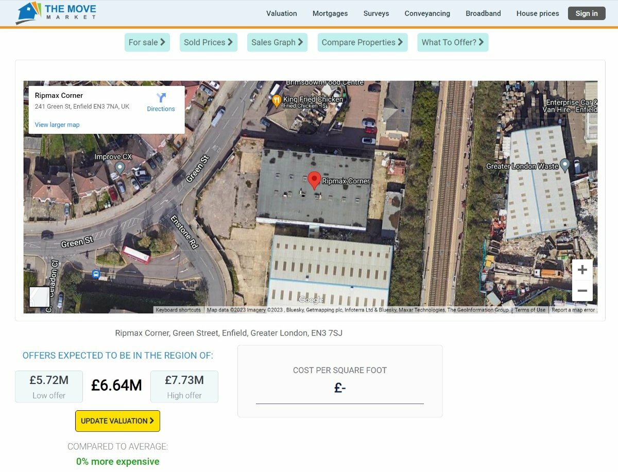Go to the Conveyancing page
Viewport: 618px width, 472px height.
click(427, 13)
